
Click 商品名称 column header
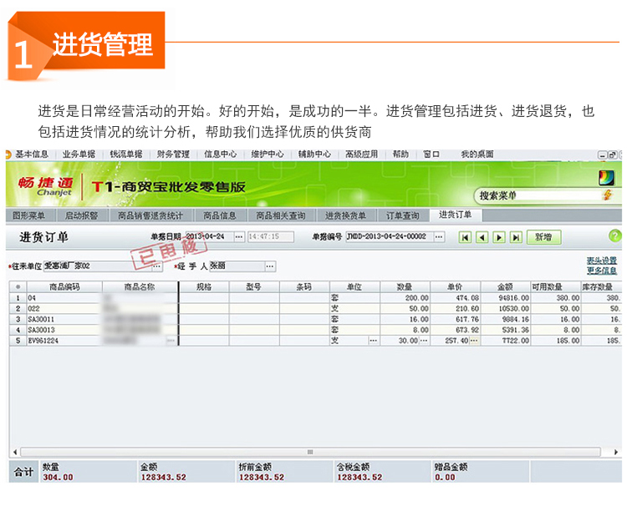point(140,287)
